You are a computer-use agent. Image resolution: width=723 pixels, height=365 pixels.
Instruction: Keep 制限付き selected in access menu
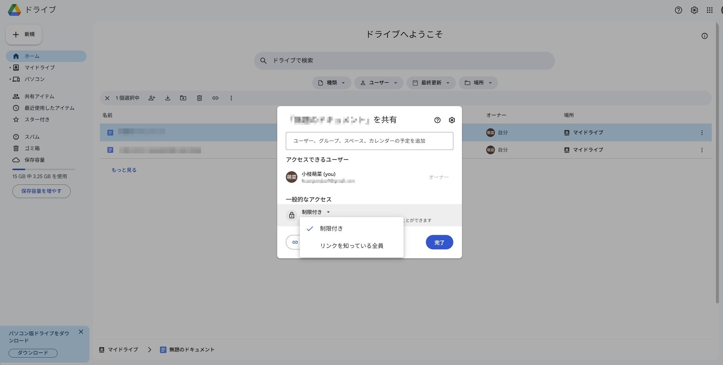[x=331, y=228]
